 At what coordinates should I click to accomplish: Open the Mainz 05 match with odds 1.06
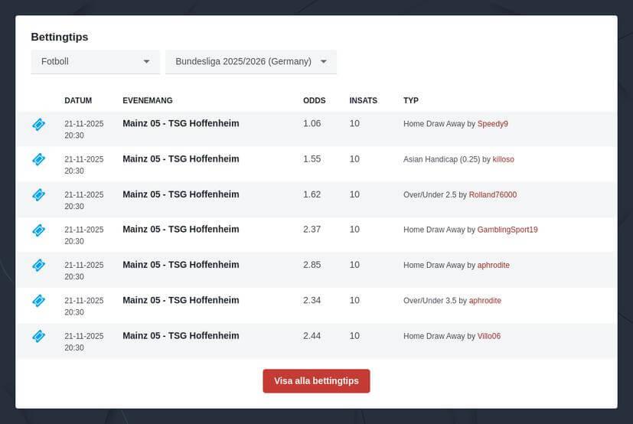click(x=181, y=123)
